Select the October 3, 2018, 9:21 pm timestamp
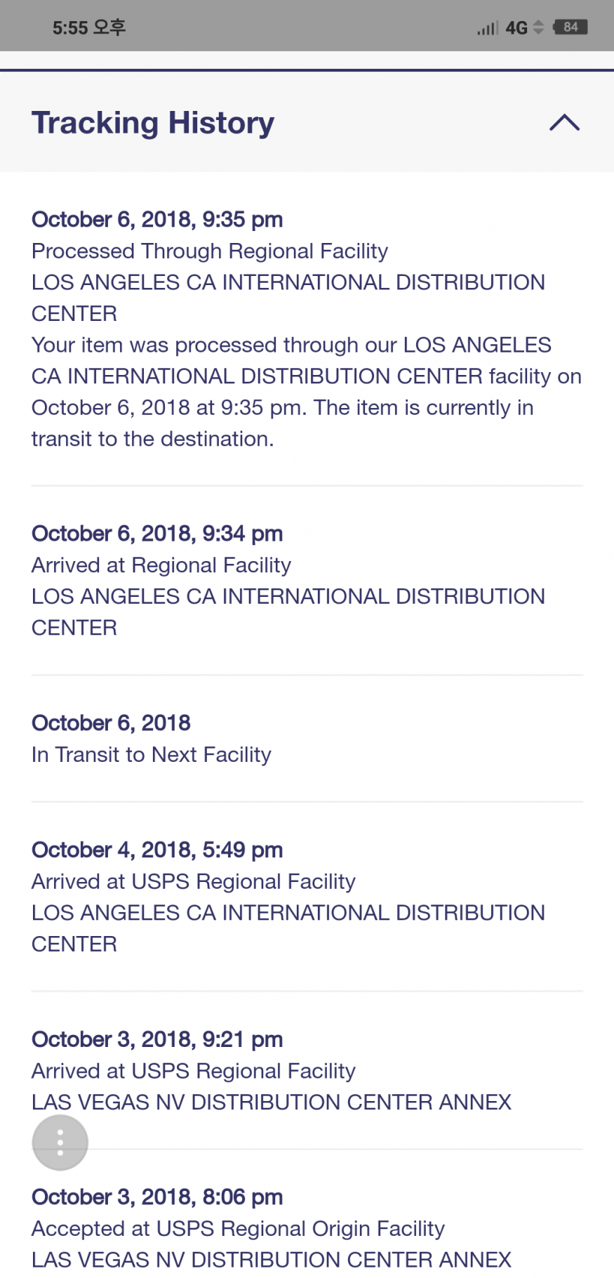 [x=157, y=1040]
